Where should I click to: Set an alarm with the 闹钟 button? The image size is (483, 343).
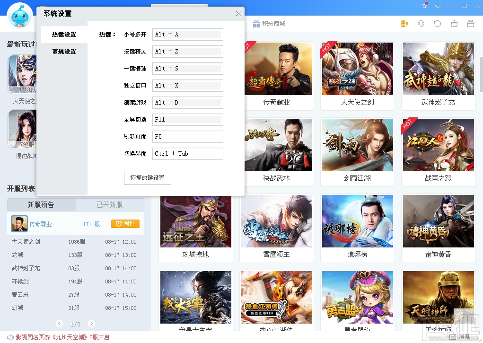[125, 223]
